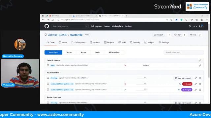The width and height of the screenshot is (211, 118).
Task: Switch to the Atlassian Git Tutorial browser tab
Action: click(x=85, y=16)
